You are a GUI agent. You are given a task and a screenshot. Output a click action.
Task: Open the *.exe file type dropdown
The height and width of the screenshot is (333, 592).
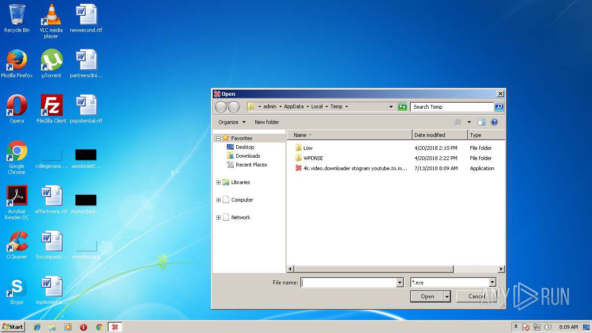(492, 283)
